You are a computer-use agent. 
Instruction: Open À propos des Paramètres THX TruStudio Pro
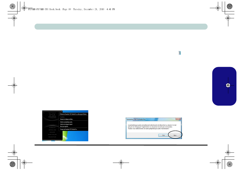pyautogui.click(x=68, y=129)
